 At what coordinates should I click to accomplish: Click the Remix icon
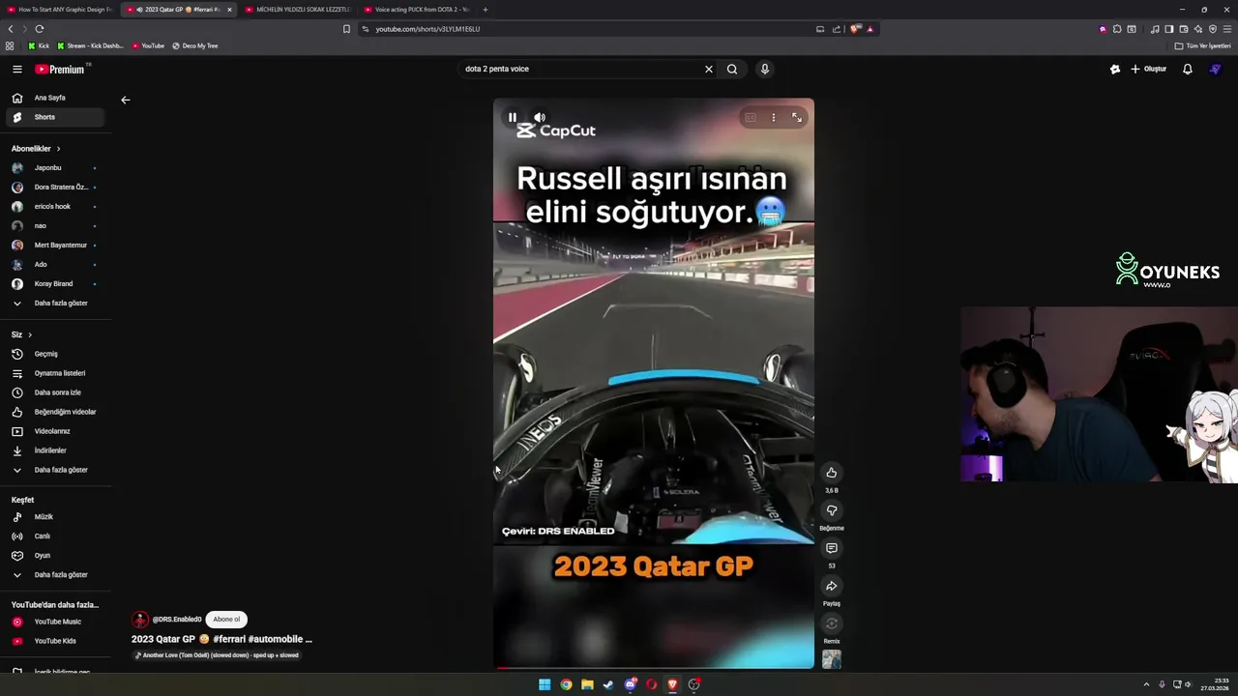832,623
